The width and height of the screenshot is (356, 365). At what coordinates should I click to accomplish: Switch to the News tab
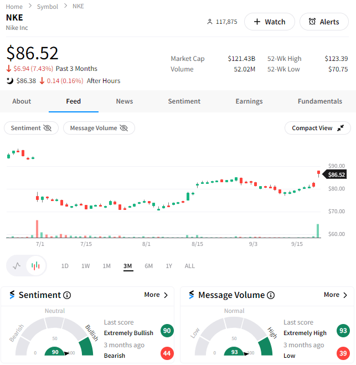[x=125, y=101]
